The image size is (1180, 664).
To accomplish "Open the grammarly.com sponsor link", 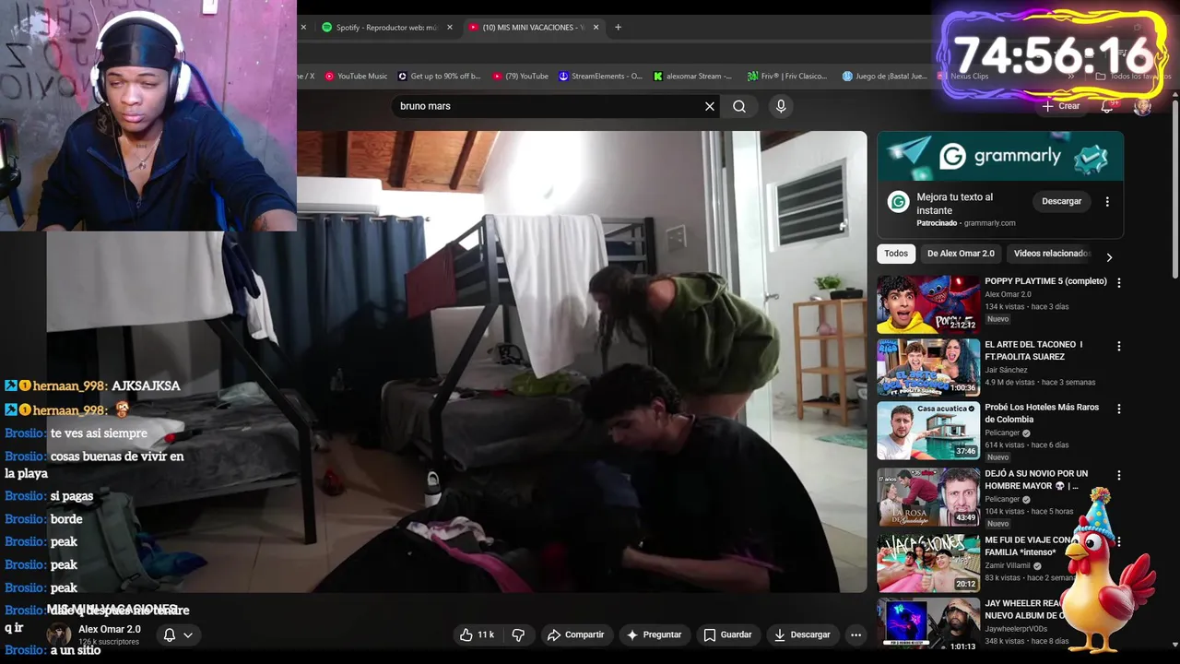I will point(988,223).
